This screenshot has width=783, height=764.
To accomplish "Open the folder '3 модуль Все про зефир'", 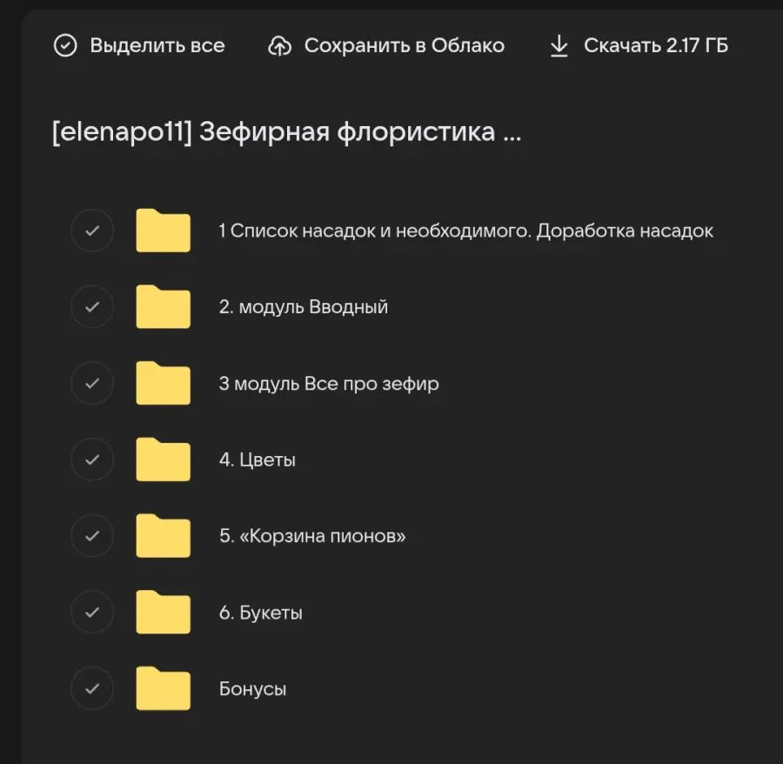I will pyautogui.click(x=163, y=383).
